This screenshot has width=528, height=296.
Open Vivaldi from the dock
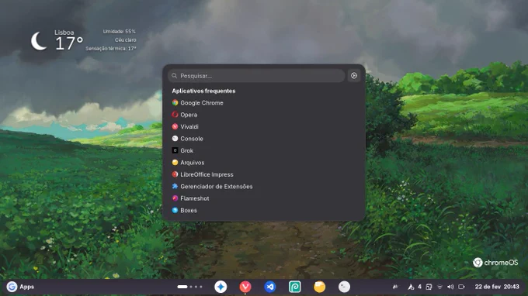[245, 287]
